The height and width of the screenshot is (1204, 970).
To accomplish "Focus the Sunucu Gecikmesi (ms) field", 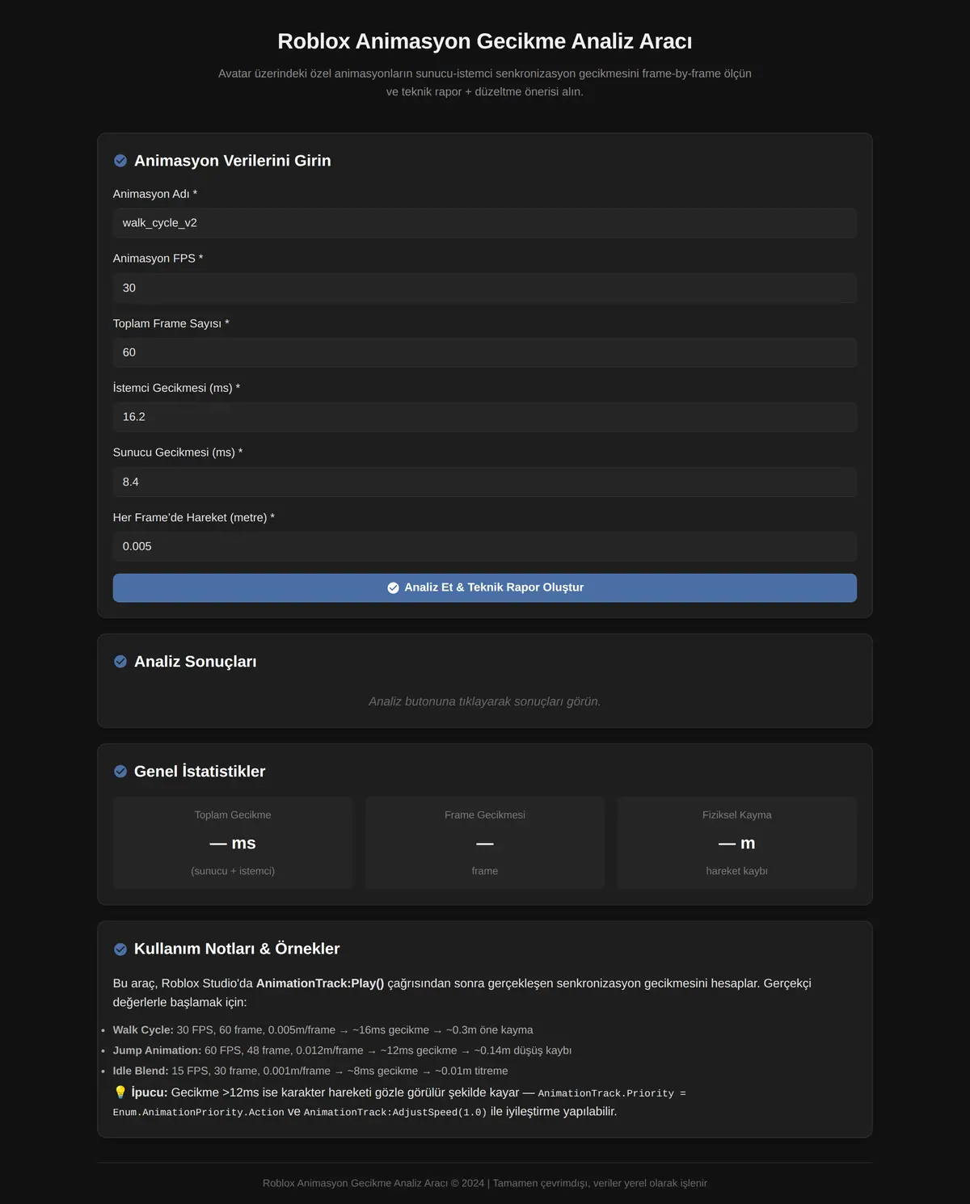I will 485,482.
